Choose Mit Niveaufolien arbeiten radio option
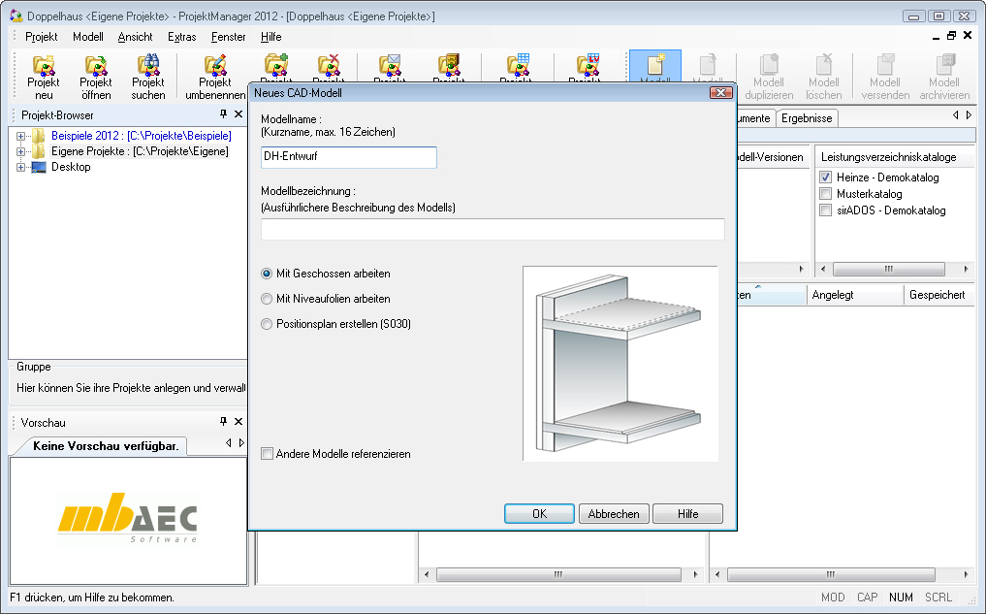The width and height of the screenshot is (986, 614). pyautogui.click(x=267, y=299)
